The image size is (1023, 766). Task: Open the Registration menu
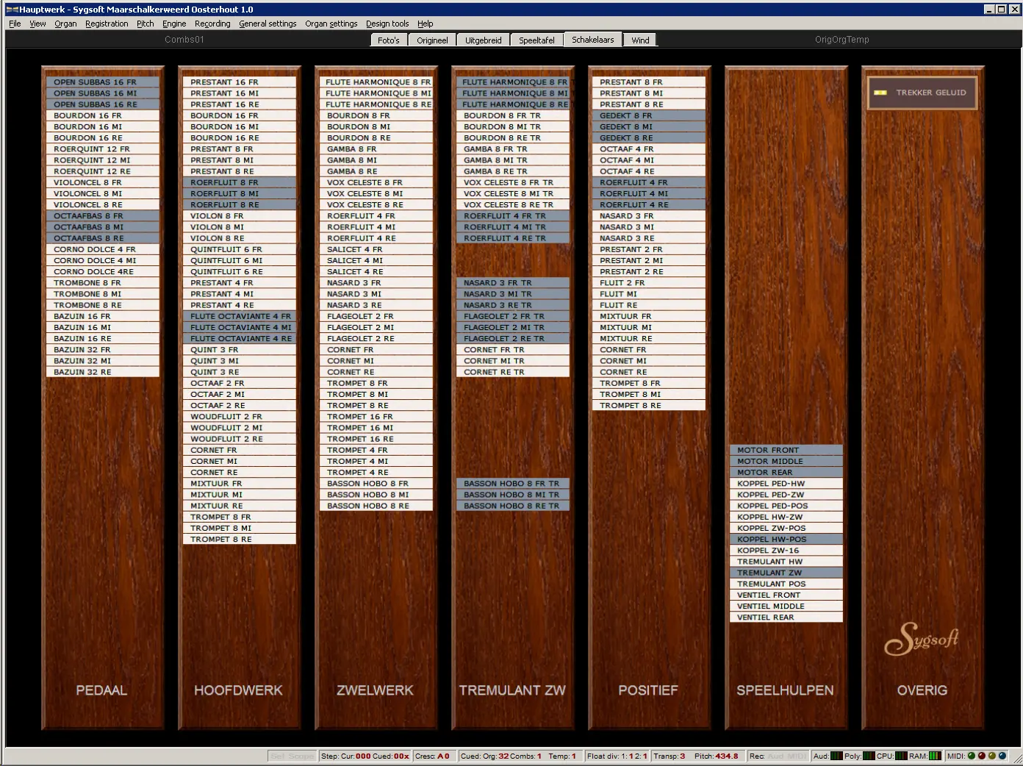click(107, 24)
